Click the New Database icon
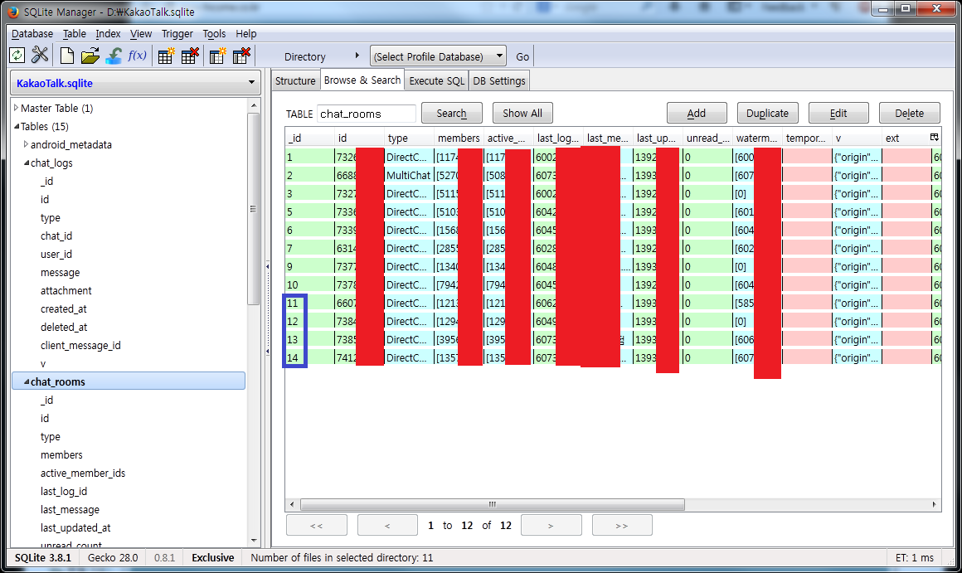This screenshot has height=573, width=962. 67,56
